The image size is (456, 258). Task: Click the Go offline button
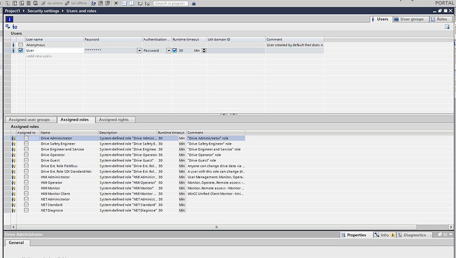[75, 3]
